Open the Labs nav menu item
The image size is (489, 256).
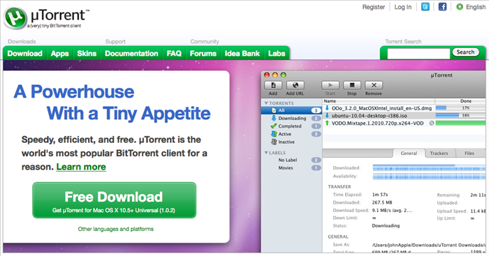277,54
